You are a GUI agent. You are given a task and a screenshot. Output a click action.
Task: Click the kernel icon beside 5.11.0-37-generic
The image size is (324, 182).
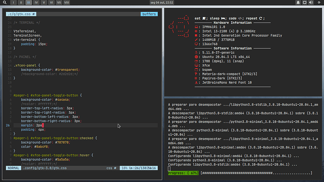(x=196, y=53)
